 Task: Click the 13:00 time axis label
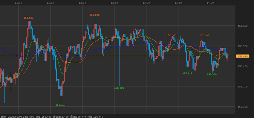click(x=146, y=3)
